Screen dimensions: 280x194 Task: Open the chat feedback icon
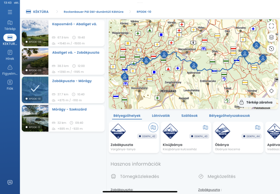pos(10,182)
